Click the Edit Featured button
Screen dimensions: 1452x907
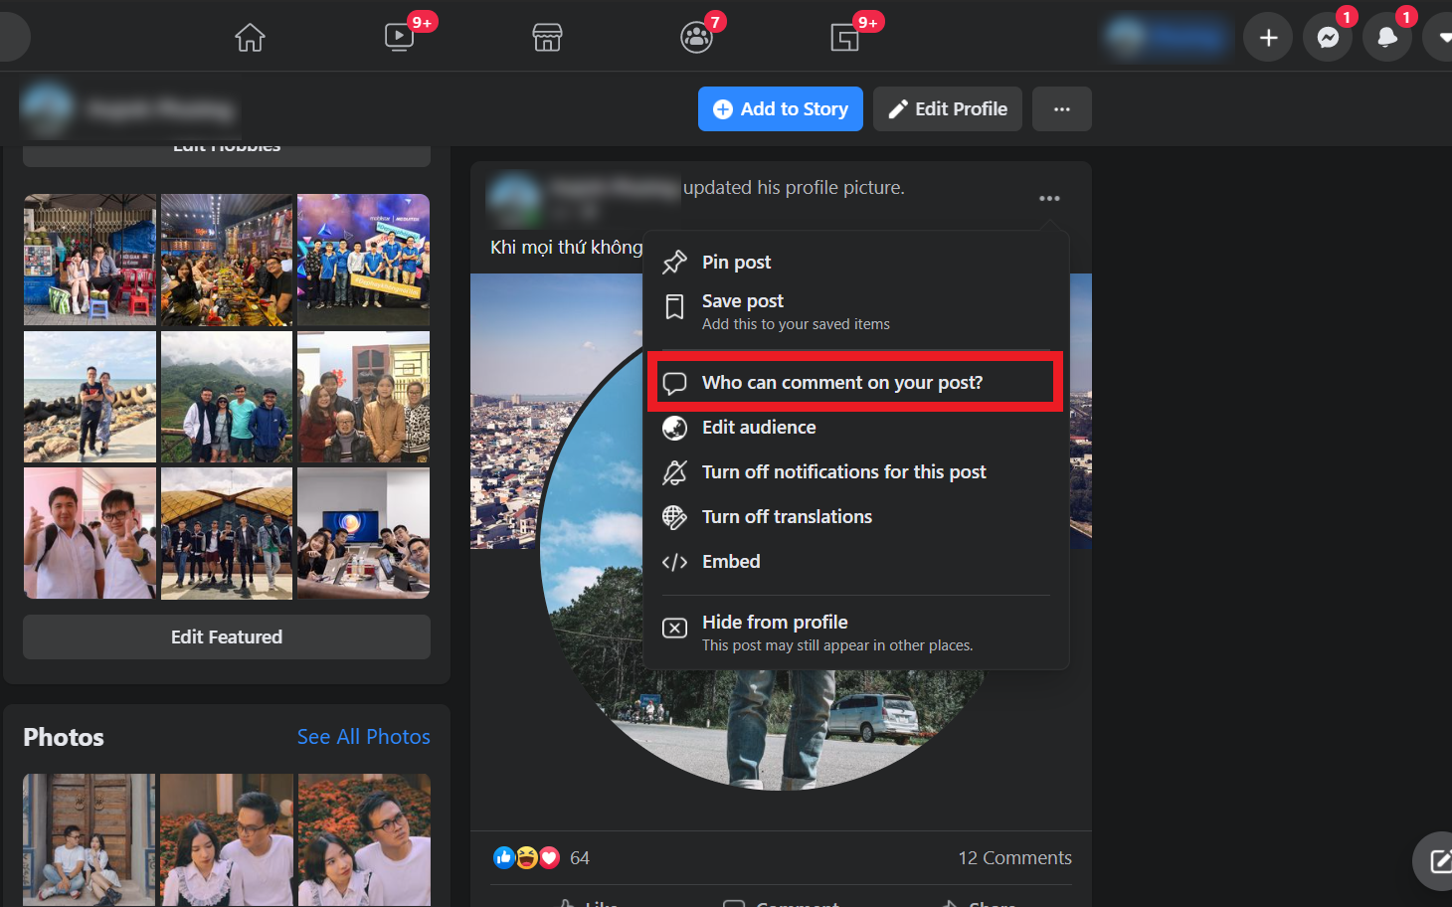pyautogui.click(x=227, y=637)
